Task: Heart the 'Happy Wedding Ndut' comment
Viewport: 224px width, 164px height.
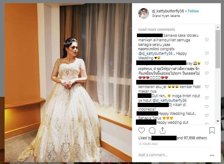Action: click(x=207, y=116)
